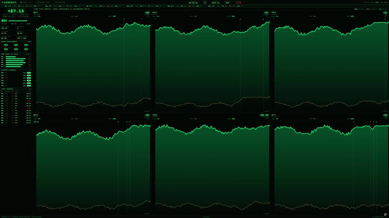Select the 92% NOAA confidence value
Image resolution: width=389 pixels, height=218 pixels.
coord(6,49)
